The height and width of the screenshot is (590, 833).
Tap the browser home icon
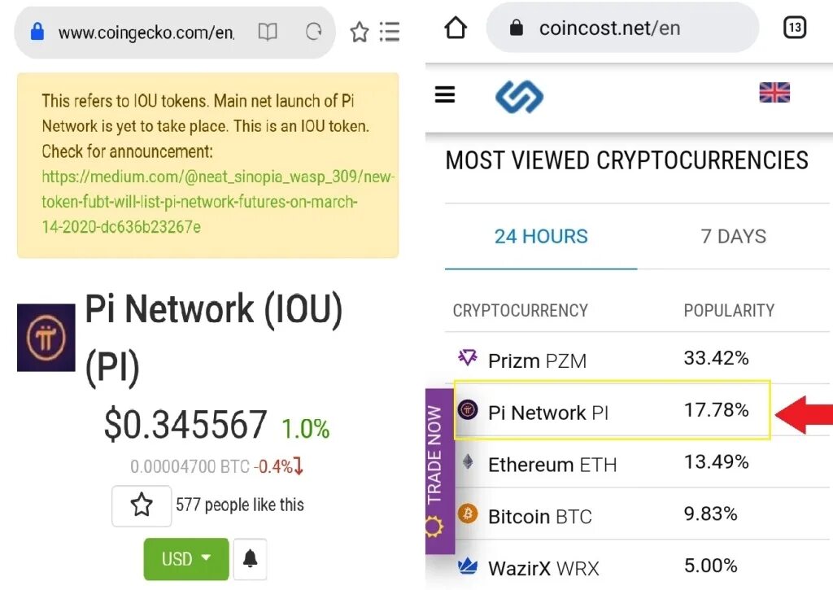(x=456, y=28)
